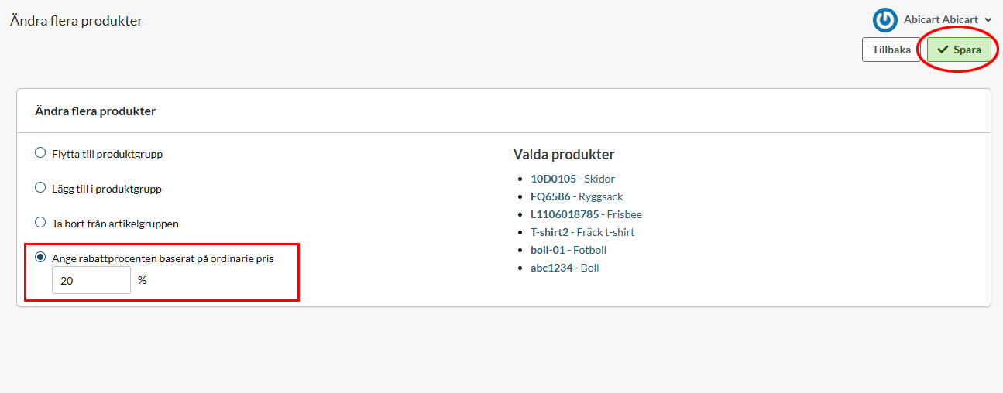Open product link abc1234 Boll

pyautogui.click(x=564, y=268)
